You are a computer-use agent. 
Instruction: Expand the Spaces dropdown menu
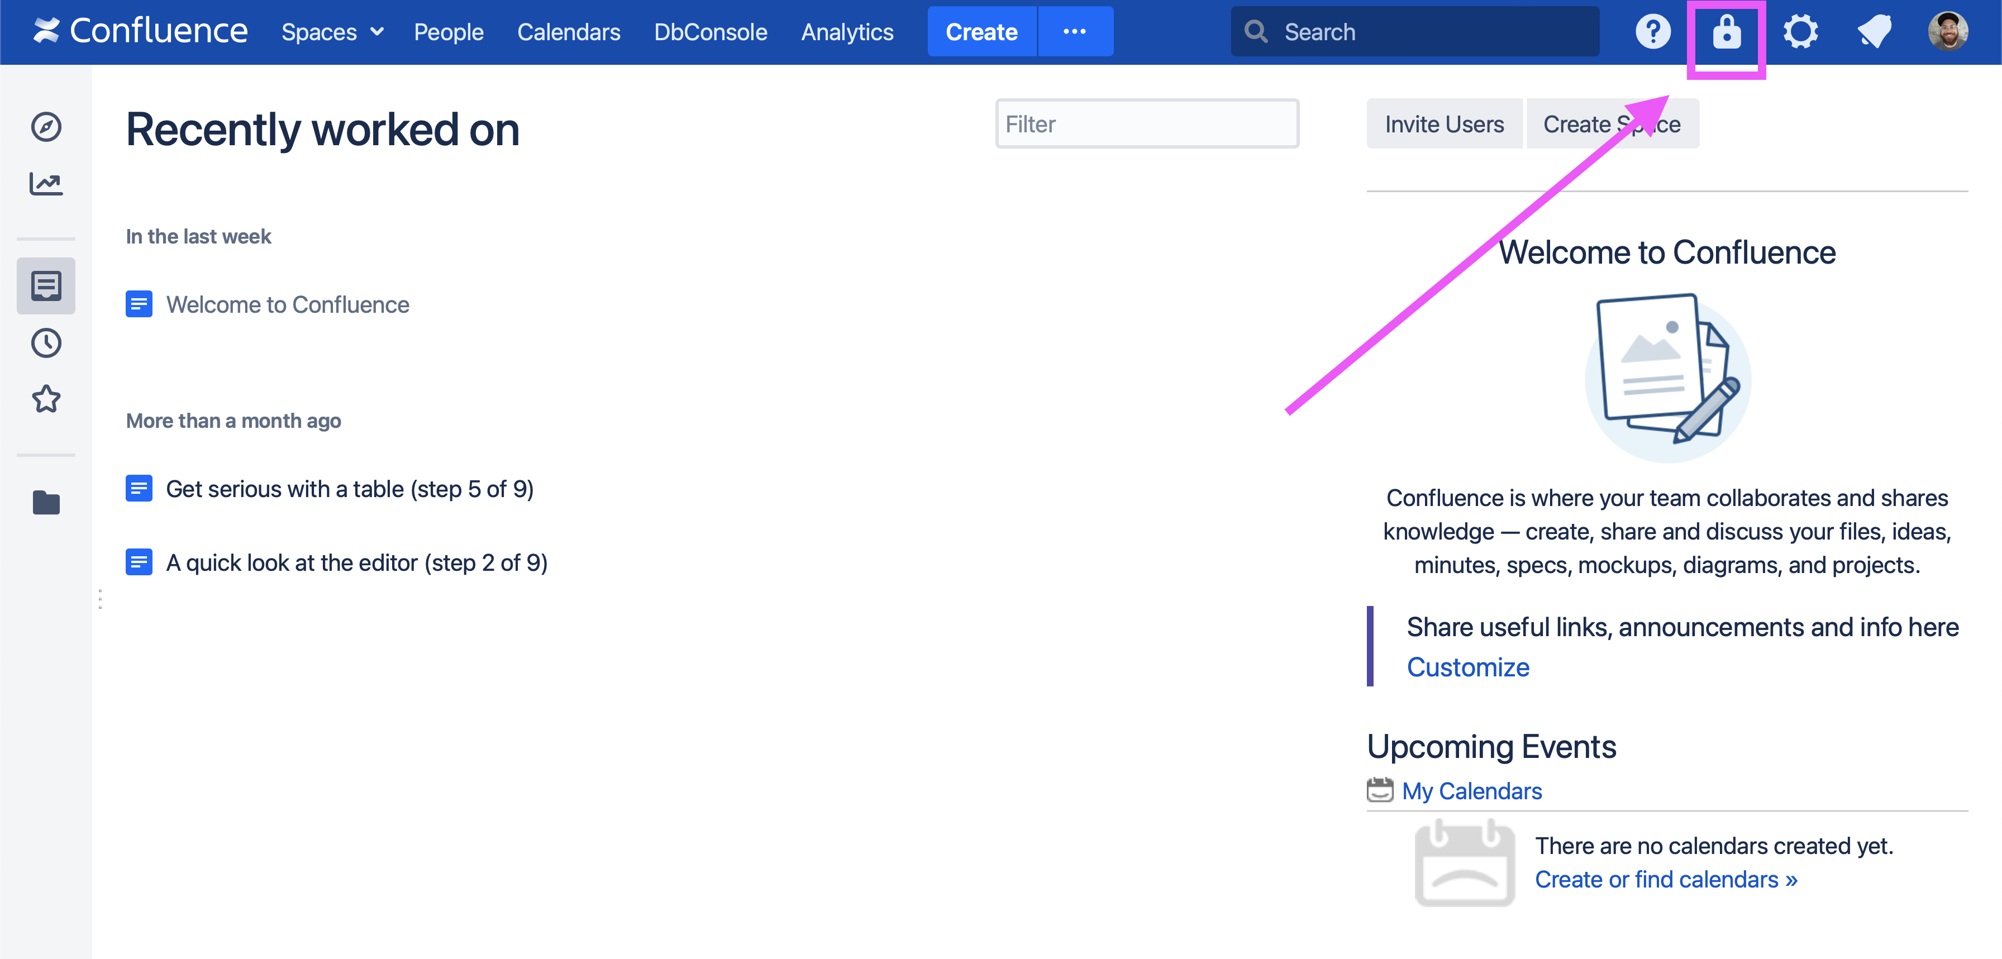pos(332,32)
